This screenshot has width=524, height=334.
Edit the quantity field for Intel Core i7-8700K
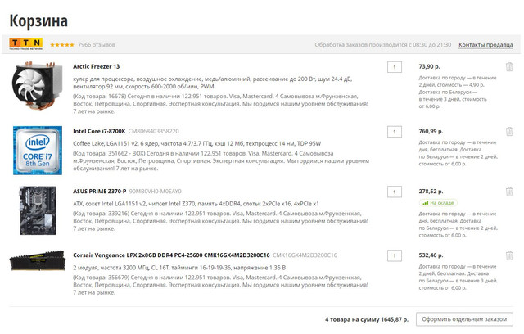pos(395,132)
